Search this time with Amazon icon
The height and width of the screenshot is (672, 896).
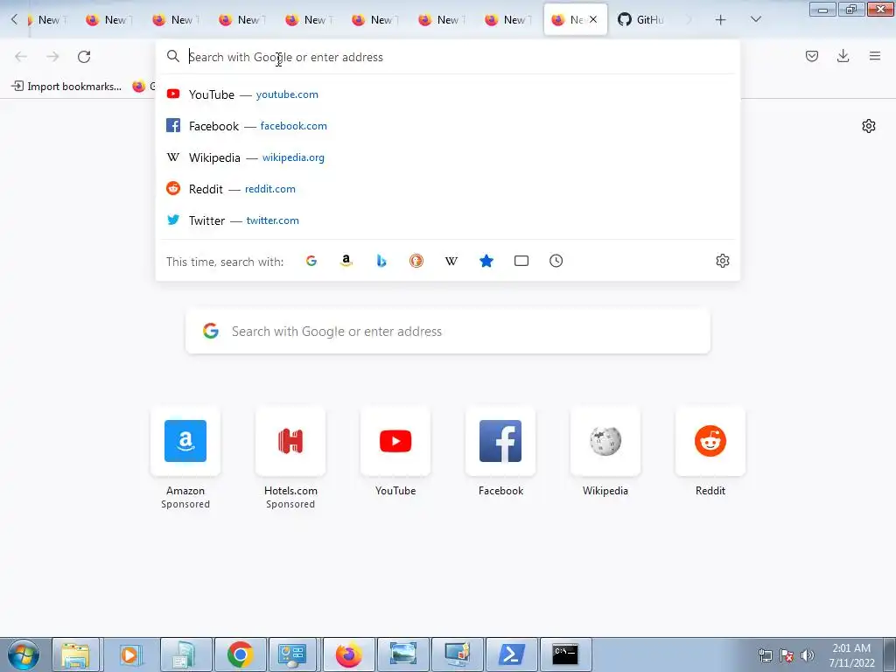click(x=346, y=261)
